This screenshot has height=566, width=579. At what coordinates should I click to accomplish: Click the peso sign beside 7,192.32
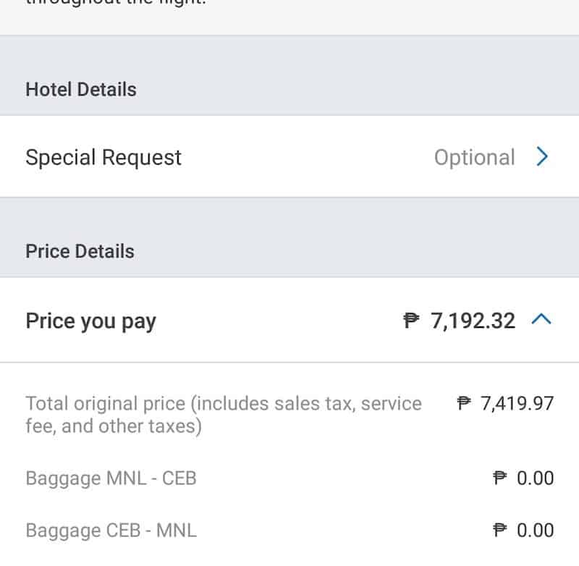click(411, 321)
